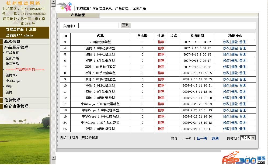Jump to 尾页 last page
Screen dimensions: 268x165
(x=215, y=139)
